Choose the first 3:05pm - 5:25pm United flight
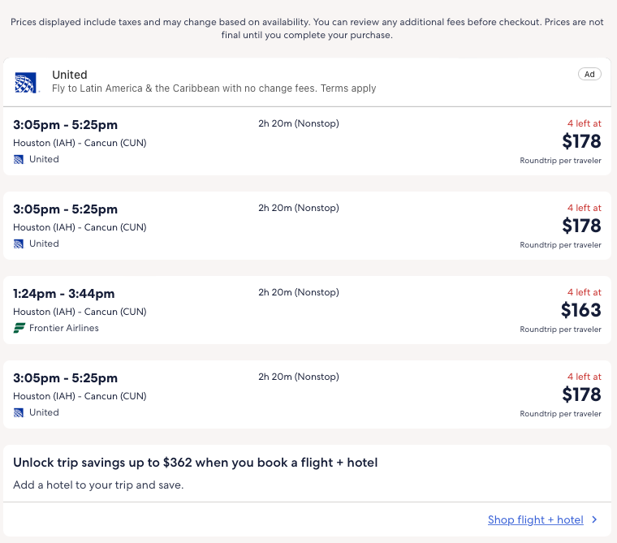The image size is (617, 543). 66,125
